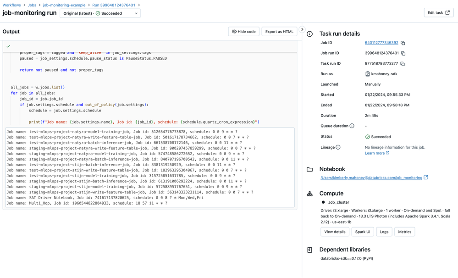Hide code in the output

tap(243, 32)
